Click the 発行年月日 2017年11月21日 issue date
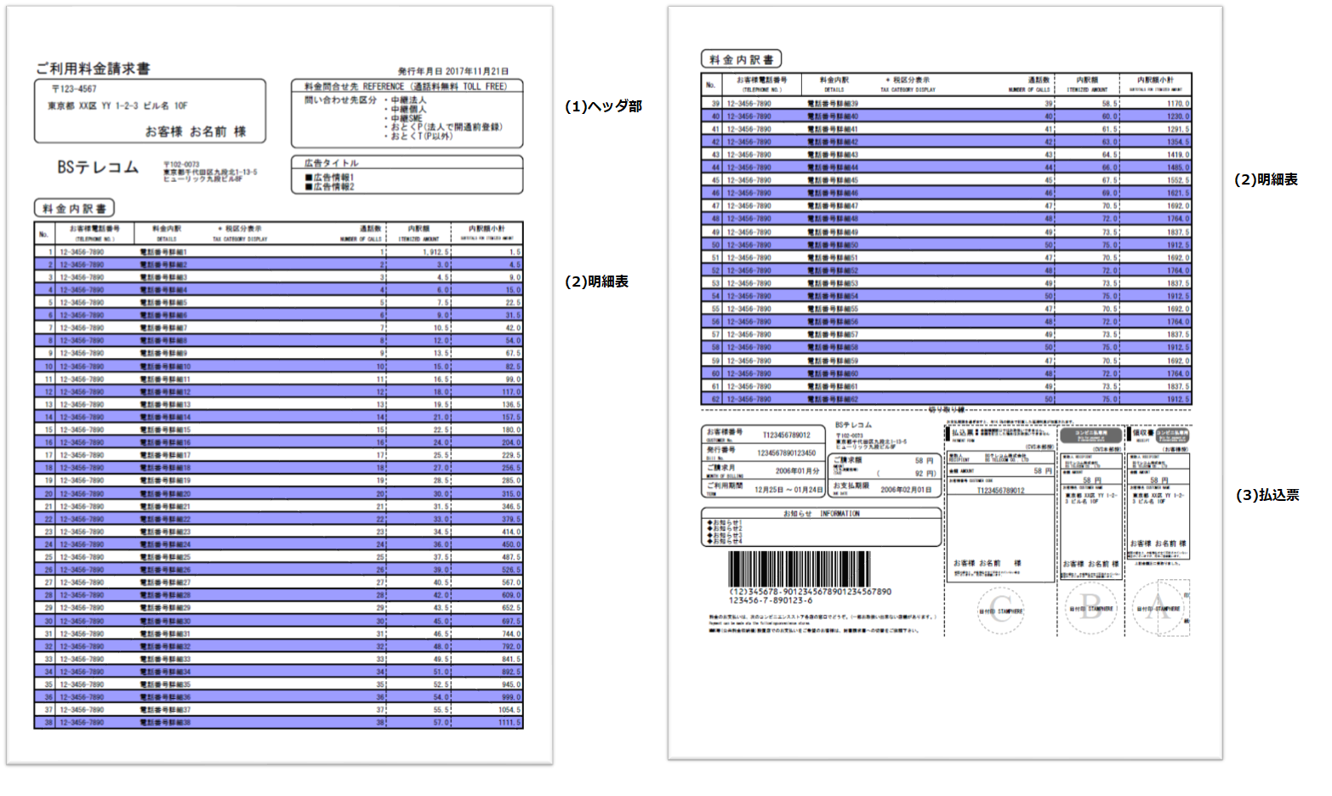The height and width of the screenshot is (796, 1332). [x=453, y=71]
